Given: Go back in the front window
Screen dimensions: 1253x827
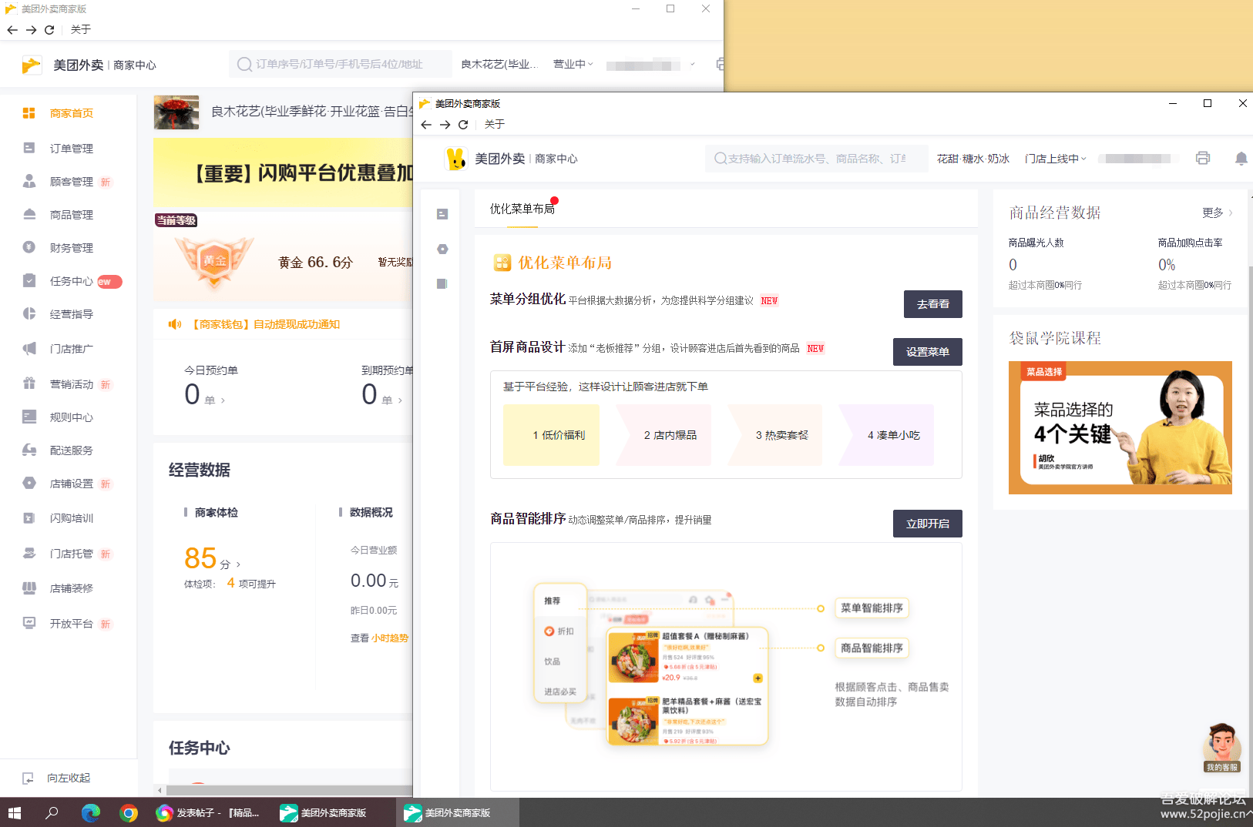Looking at the screenshot, I should point(426,124).
